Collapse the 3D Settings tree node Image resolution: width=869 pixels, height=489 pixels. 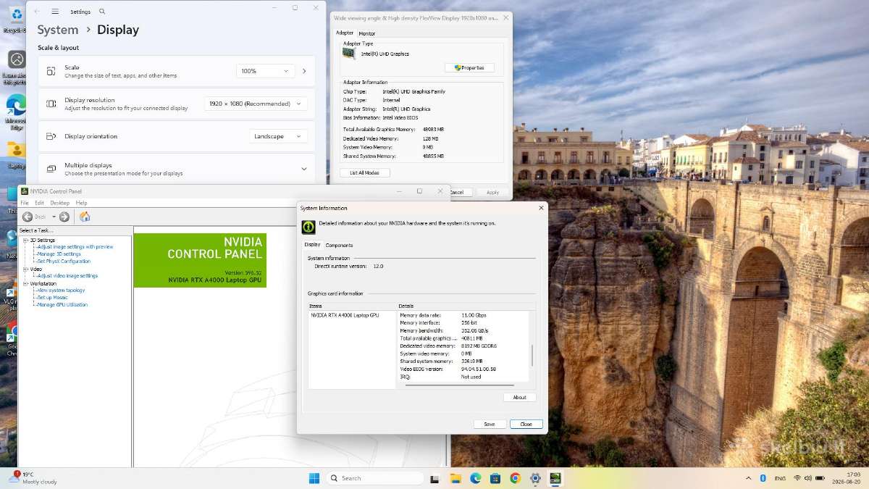(25, 240)
